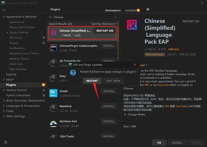Expand the Change Notes disclosure
207x147 pixels.
[x=125, y=114]
